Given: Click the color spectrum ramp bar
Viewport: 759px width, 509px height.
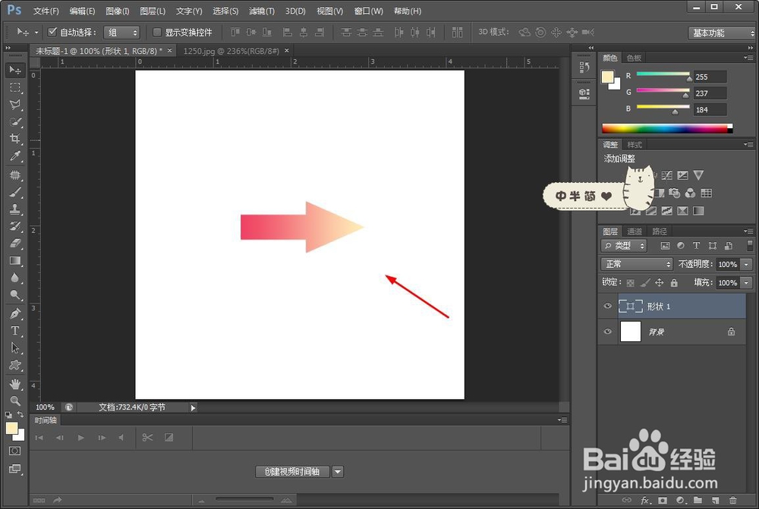Looking at the screenshot, I should [x=667, y=128].
